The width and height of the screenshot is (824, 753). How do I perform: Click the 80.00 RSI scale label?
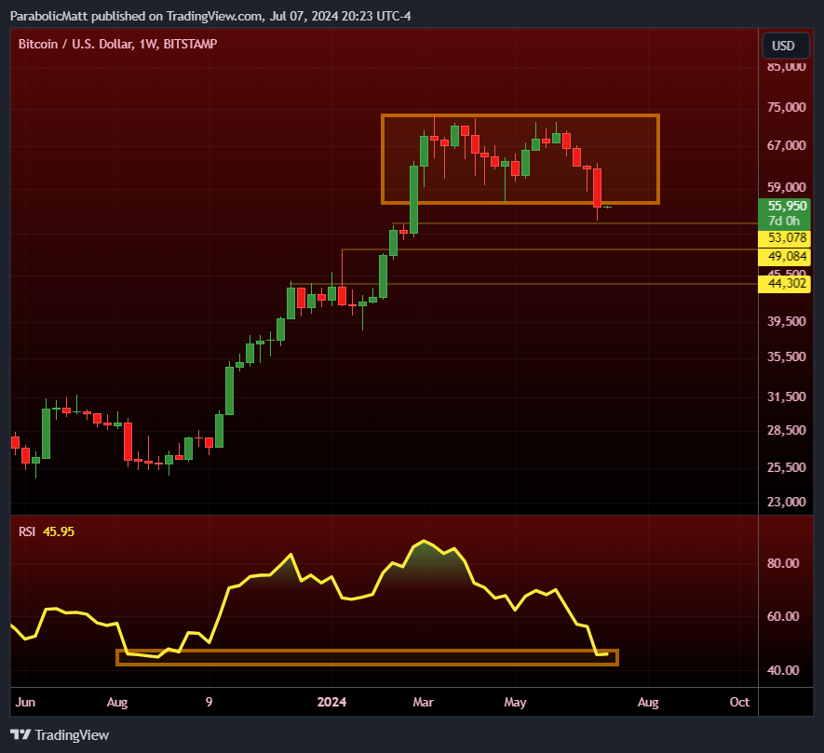coord(783,563)
